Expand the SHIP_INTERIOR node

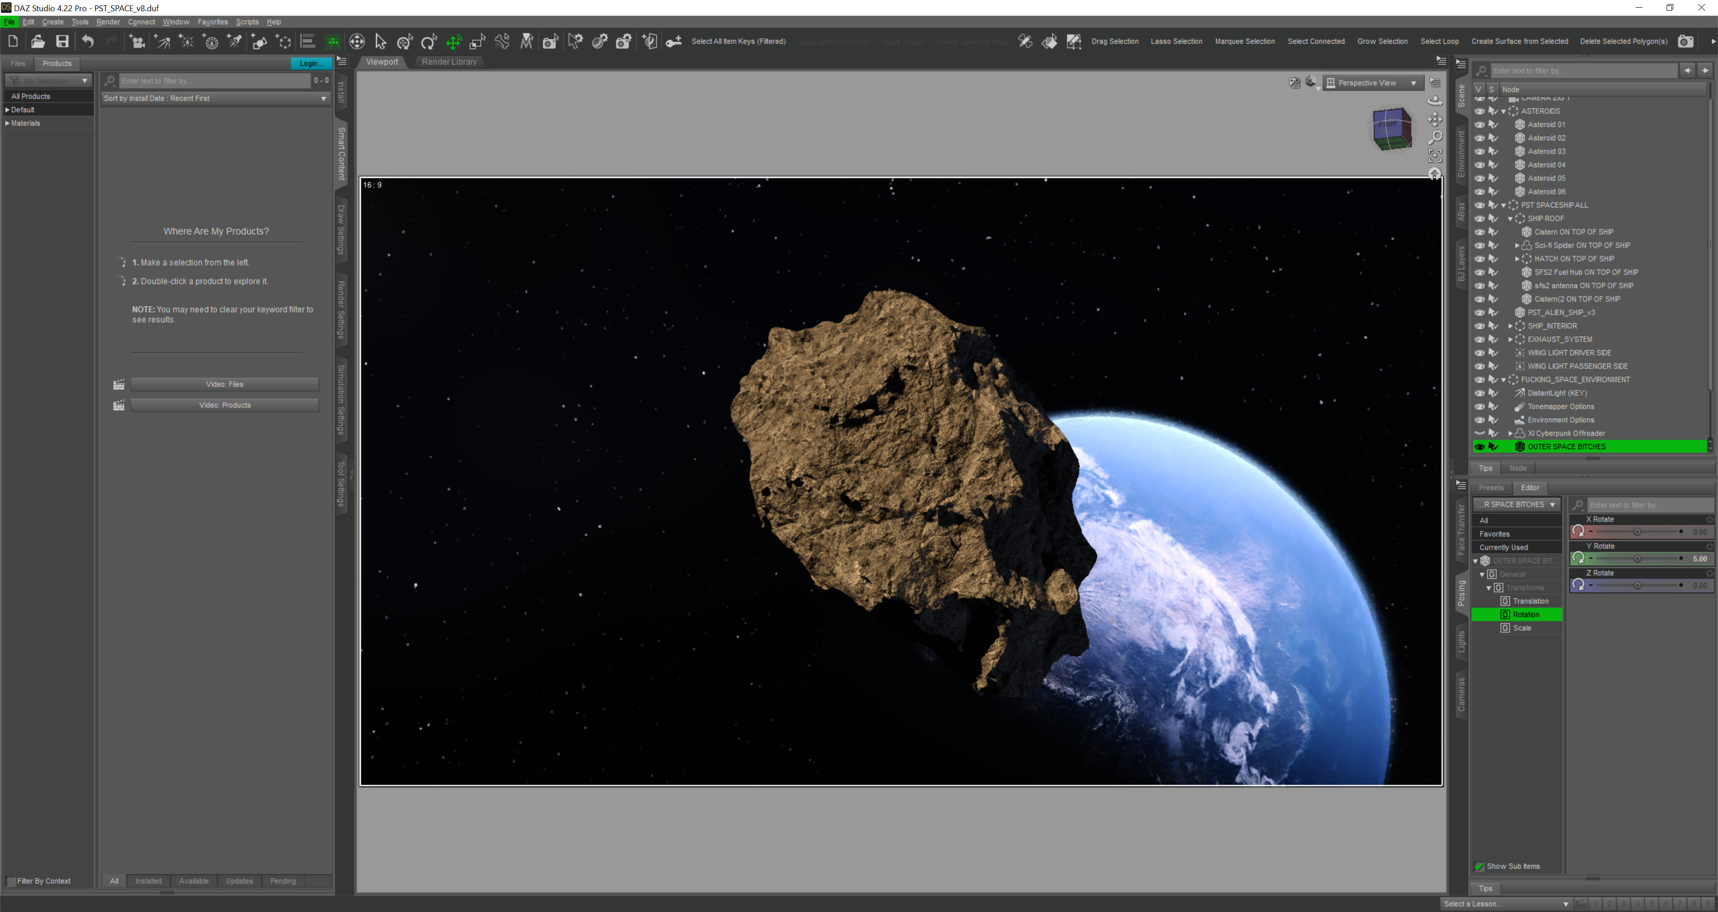pos(1510,326)
